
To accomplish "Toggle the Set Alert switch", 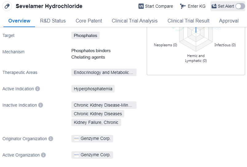I will point(240,6).
